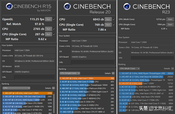
Task: Open CPU (Single Core) ranking dropdown in R20
Action: pyautogui.click(x=70, y=73)
